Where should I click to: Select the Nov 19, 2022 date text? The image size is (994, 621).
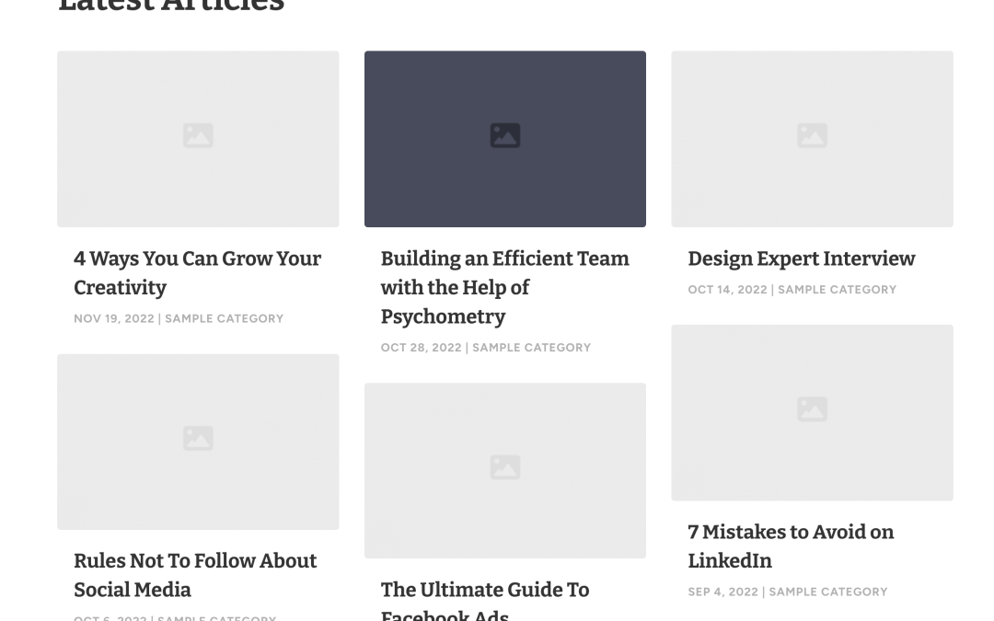click(114, 318)
